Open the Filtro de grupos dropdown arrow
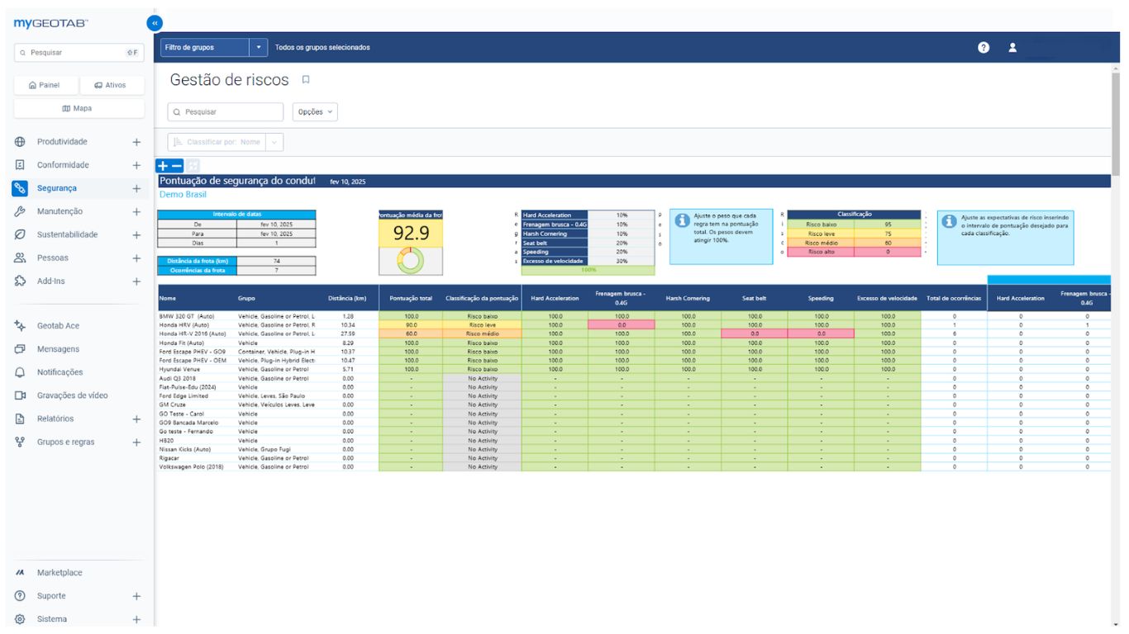 point(260,48)
